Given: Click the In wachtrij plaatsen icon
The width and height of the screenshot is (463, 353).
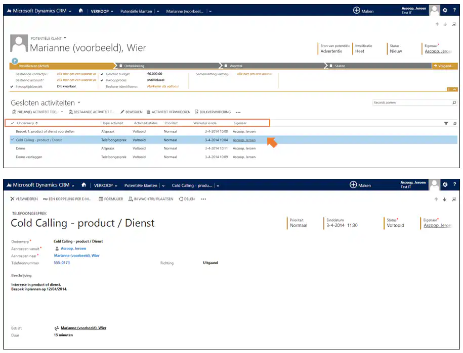Looking at the screenshot, I should [x=131, y=199].
